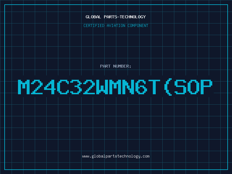Select the CERTIFIED AVIATION COMPONENT subtitle
Image resolution: width=232 pixels, height=174 pixels.
point(116,26)
